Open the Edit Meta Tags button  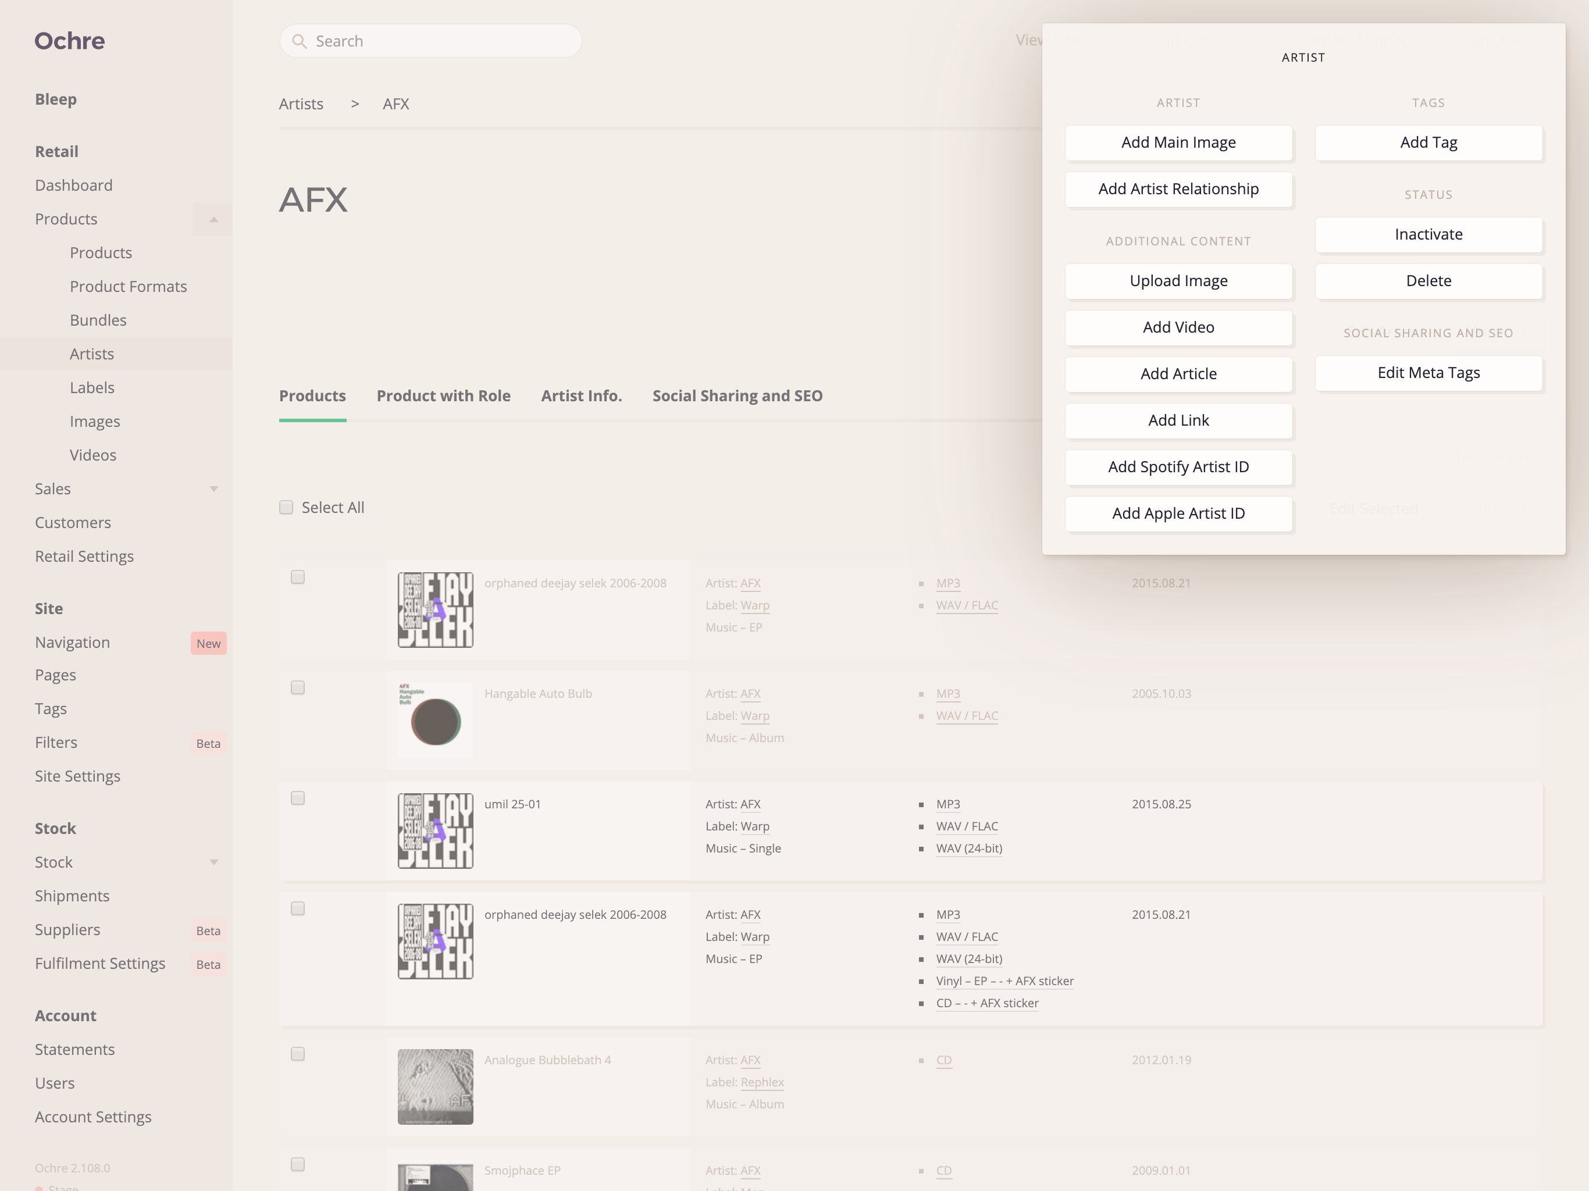coord(1428,373)
